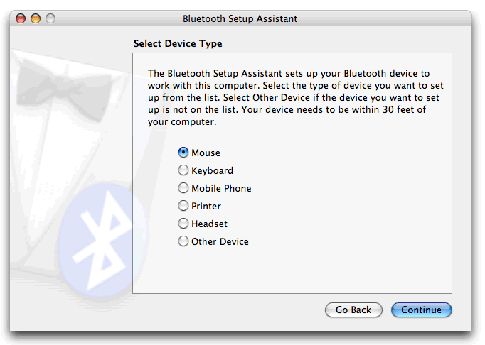Screen dimensions: 485x345
Task: Select the Other Device radio button
Action: [183, 241]
